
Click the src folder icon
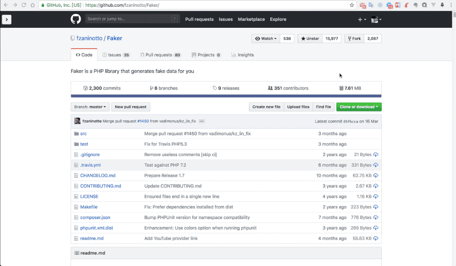coord(76,134)
